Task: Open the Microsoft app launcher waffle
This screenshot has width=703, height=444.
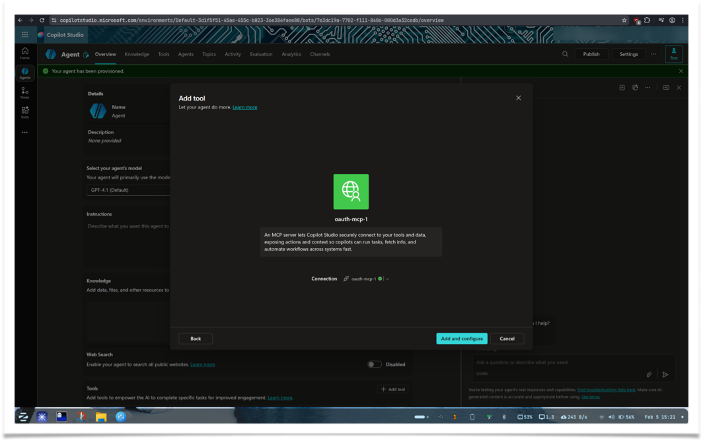Action: (x=25, y=34)
